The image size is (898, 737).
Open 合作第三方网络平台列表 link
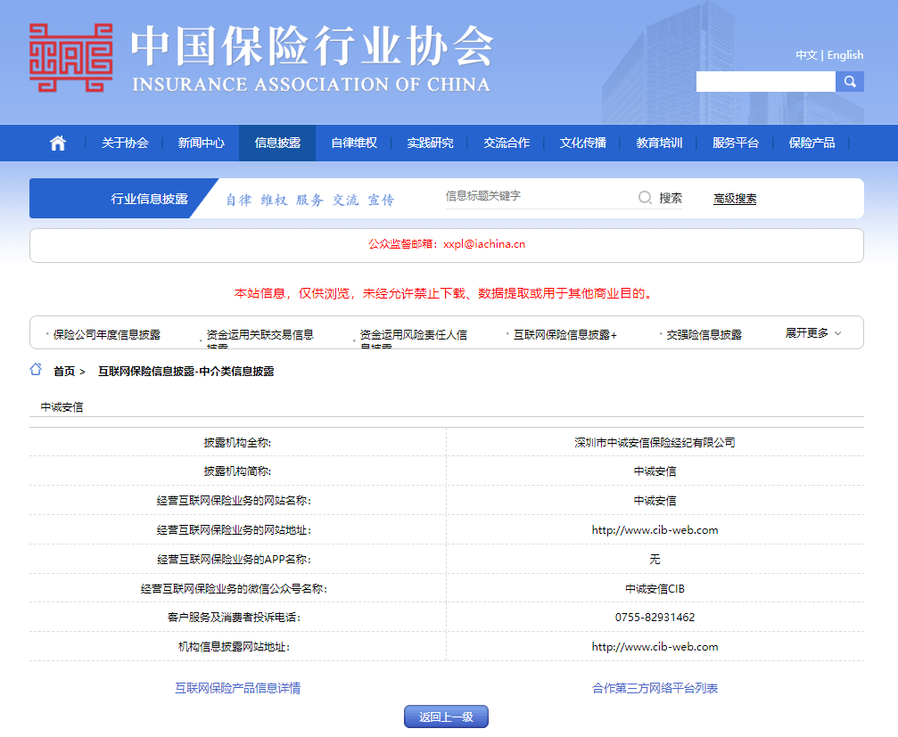click(655, 688)
